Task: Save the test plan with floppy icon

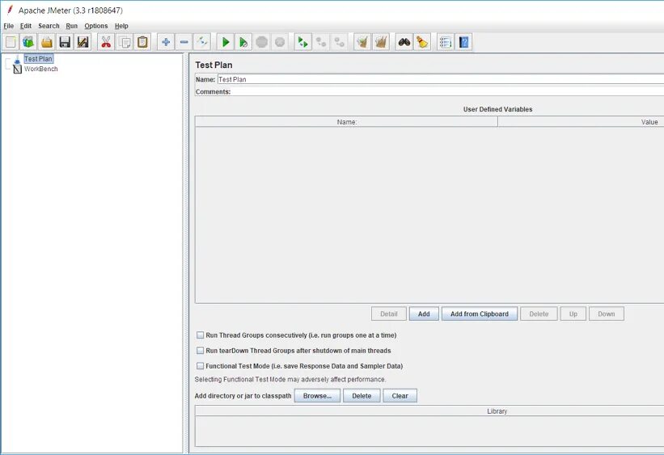Action: tap(65, 42)
